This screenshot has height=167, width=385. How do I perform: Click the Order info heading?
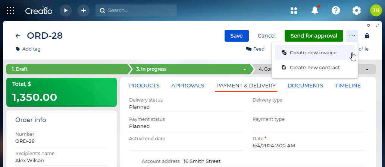31,120
